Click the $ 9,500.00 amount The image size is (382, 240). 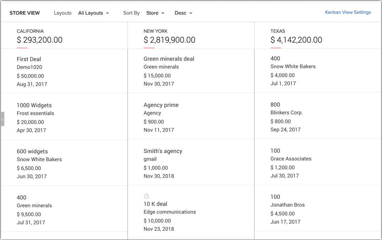[x=29, y=214]
